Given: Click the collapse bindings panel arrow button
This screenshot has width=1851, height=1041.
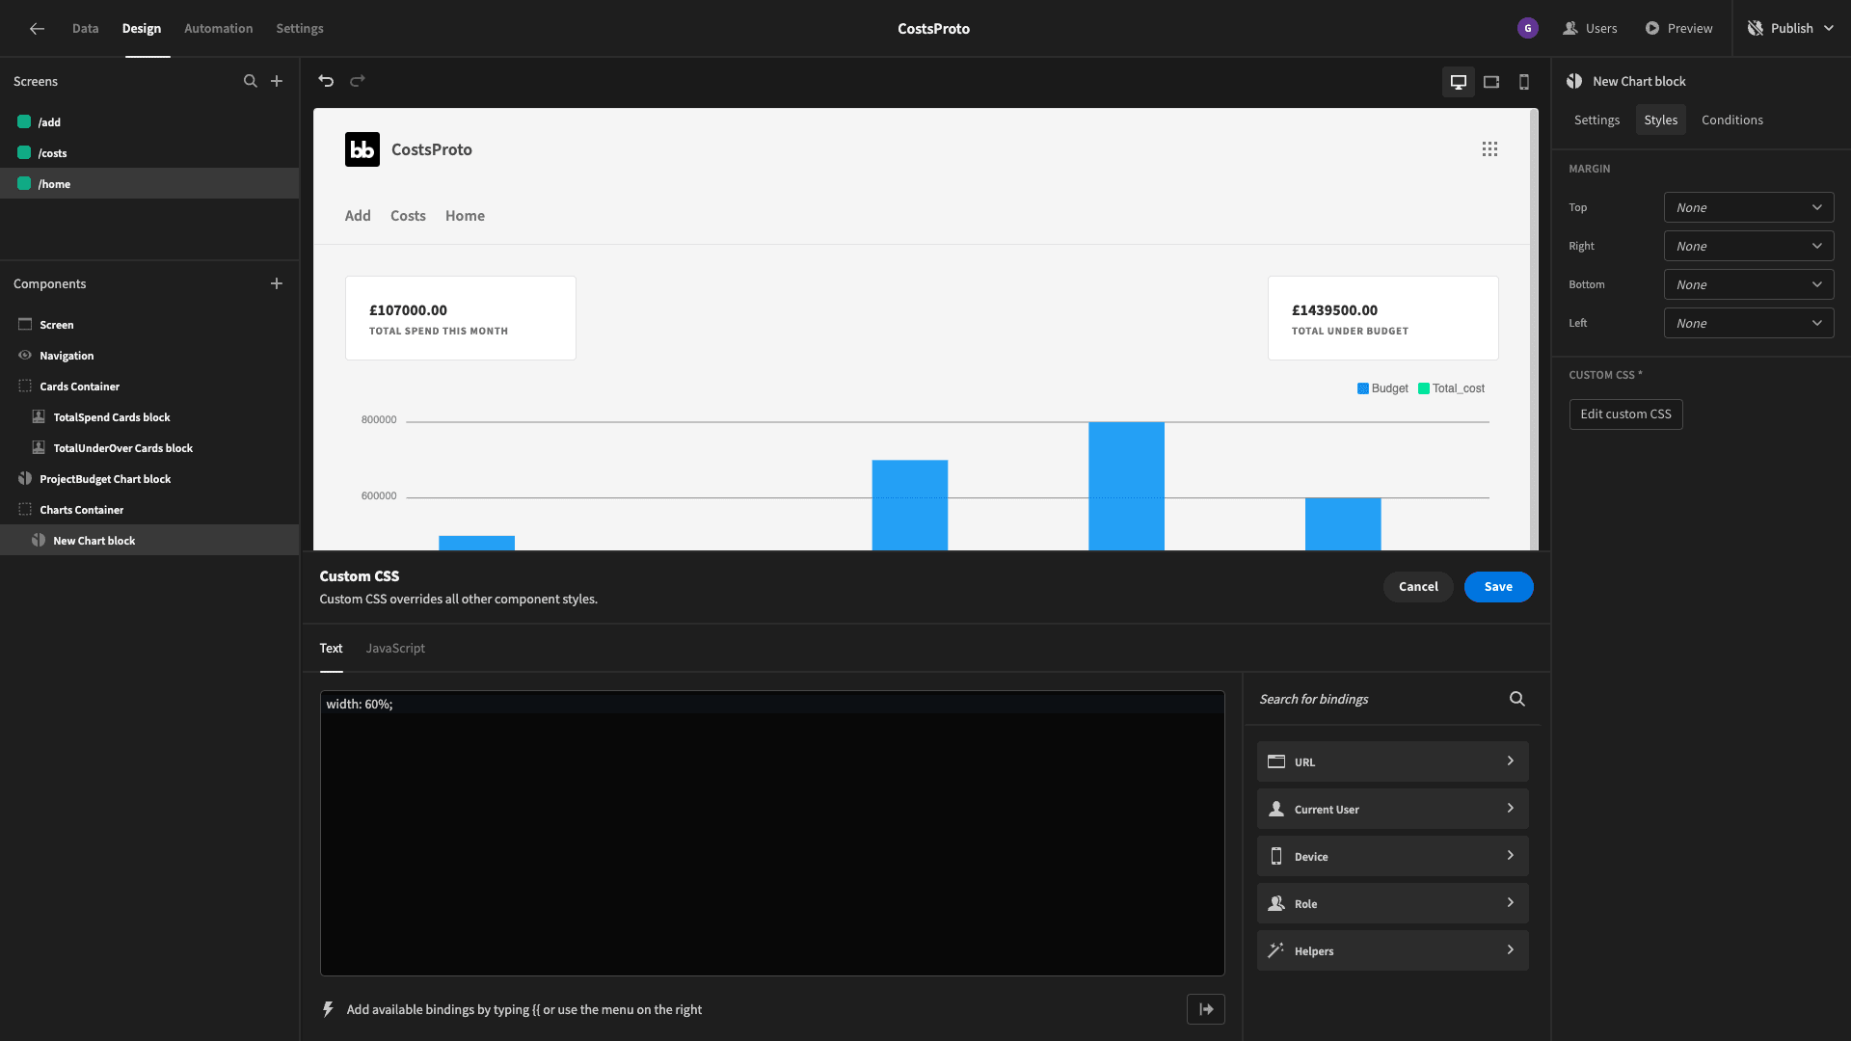Looking at the screenshot, I should 1206,1009.
